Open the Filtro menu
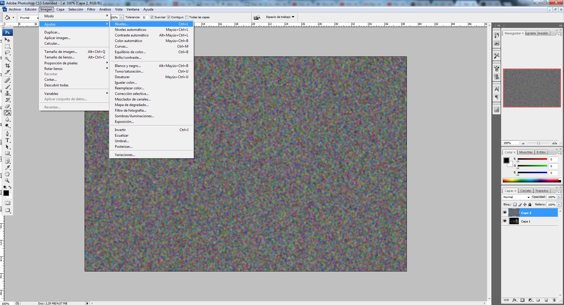Viewport: 564px width, 305px height. click(x=91, y=9)
